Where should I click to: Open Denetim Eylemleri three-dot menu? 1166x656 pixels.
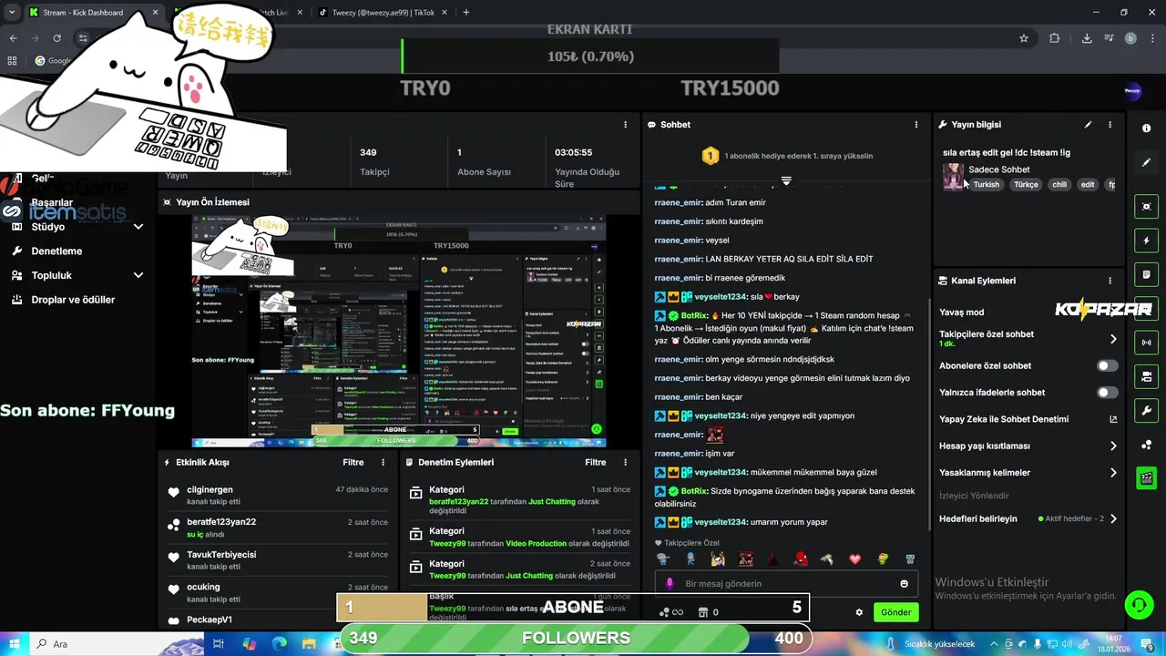point(625,462)
